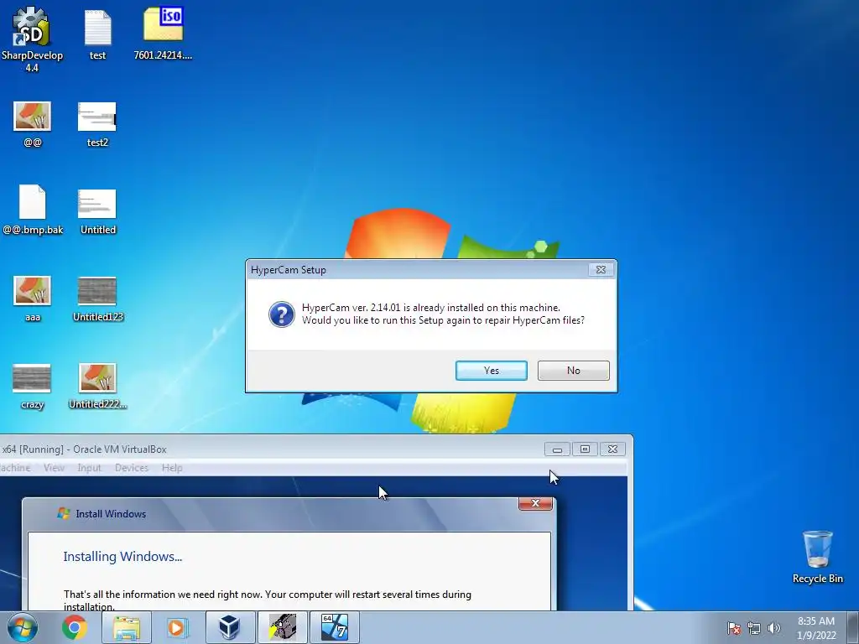This screenshot has width=859, height=644.
Task: Open Windows Explorer from the taskbar
Action: 127,627
